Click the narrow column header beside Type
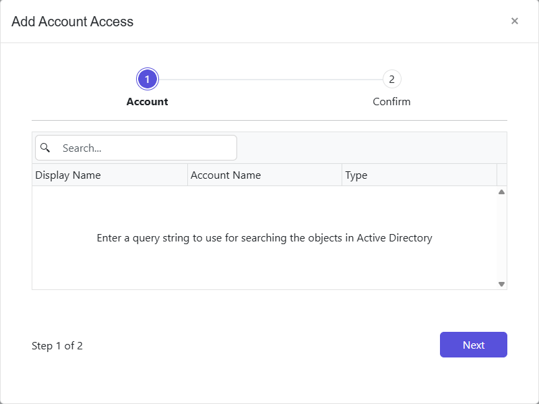 [x=501, y=175]
